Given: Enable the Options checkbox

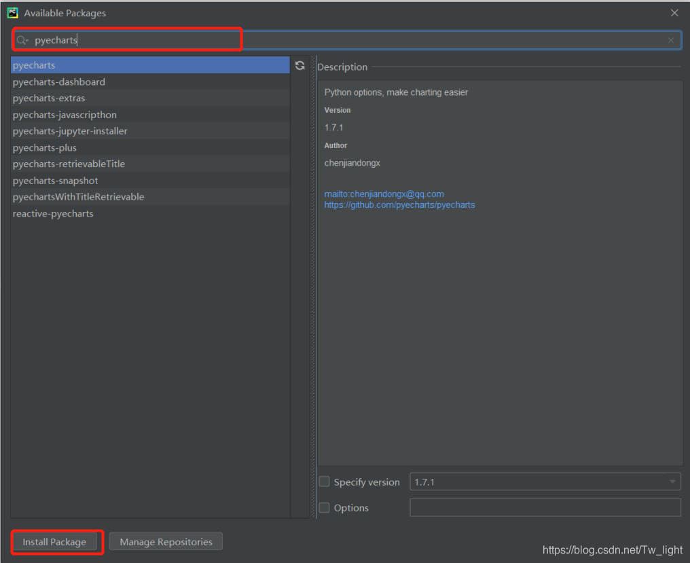Looking at the screenshot, I should pos(325,507).
